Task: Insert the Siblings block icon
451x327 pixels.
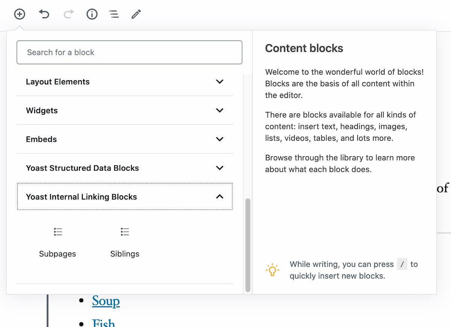Action: [x=125, y=232]
